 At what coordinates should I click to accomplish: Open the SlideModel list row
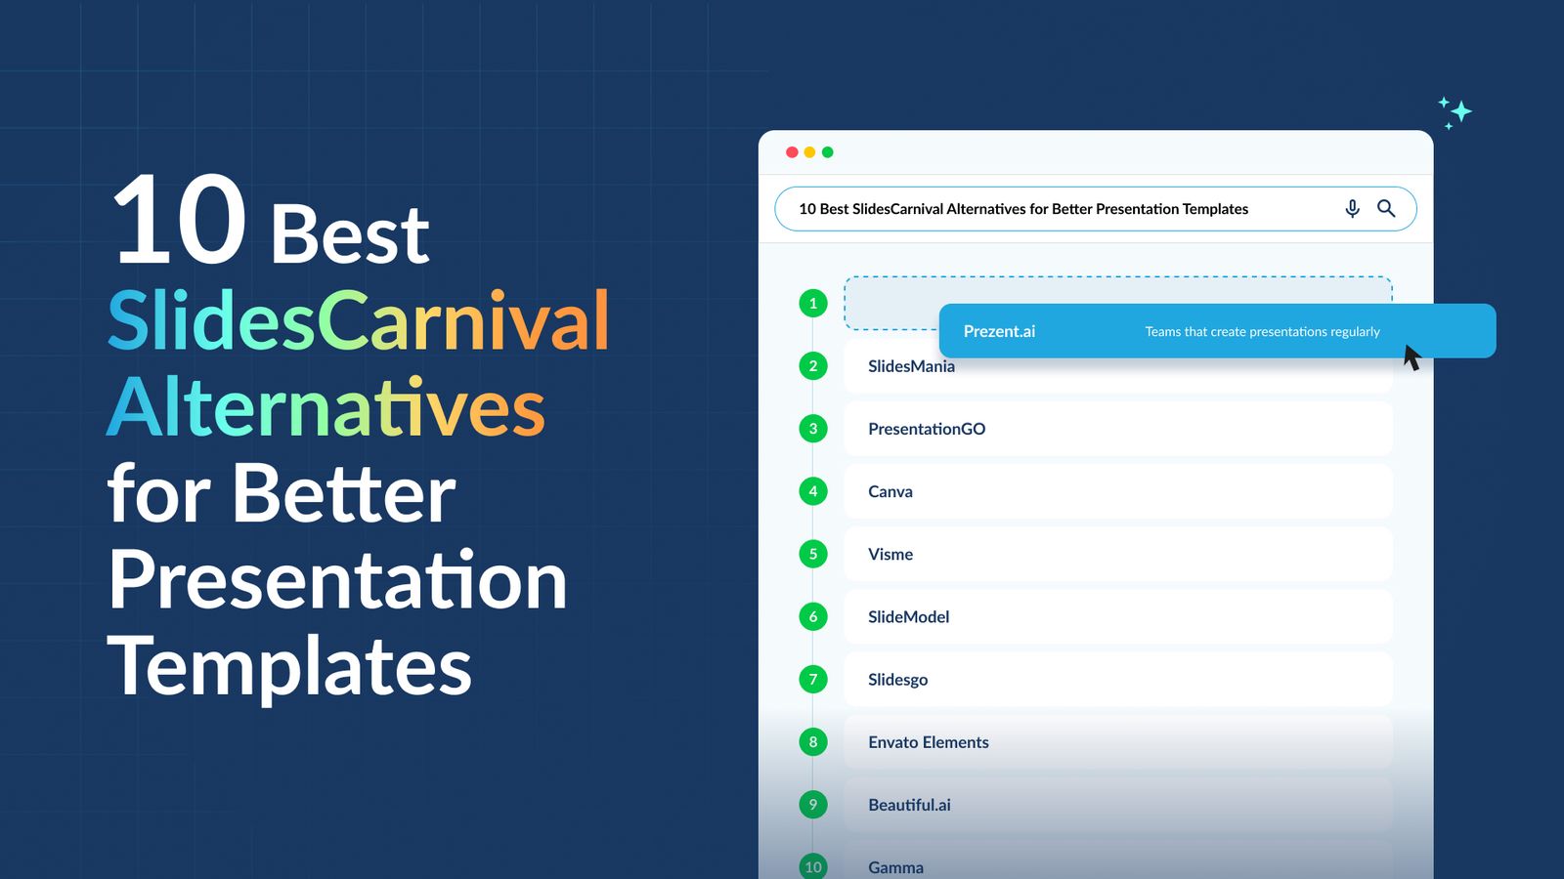tap(1118, 616)
